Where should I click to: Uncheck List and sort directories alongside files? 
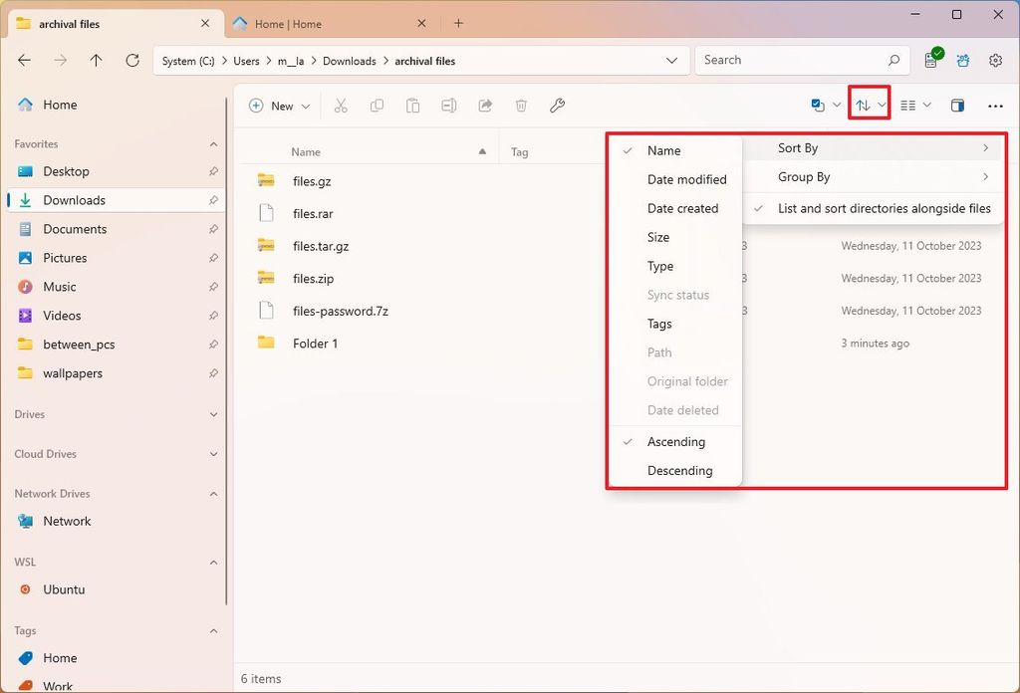point(883,209)
